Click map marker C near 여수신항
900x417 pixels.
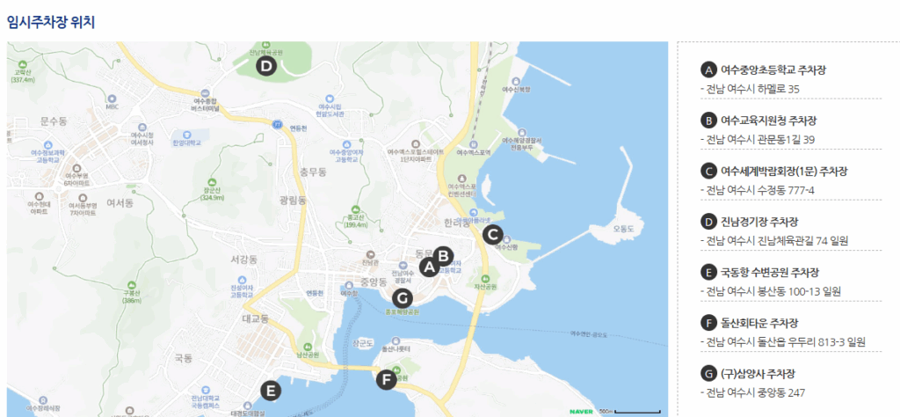[493, 234]
